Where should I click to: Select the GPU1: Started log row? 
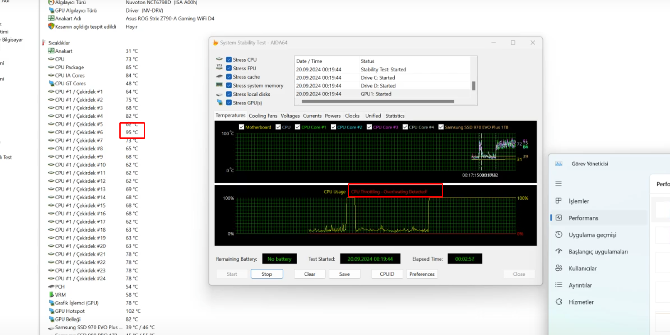(x=382, y=94)
